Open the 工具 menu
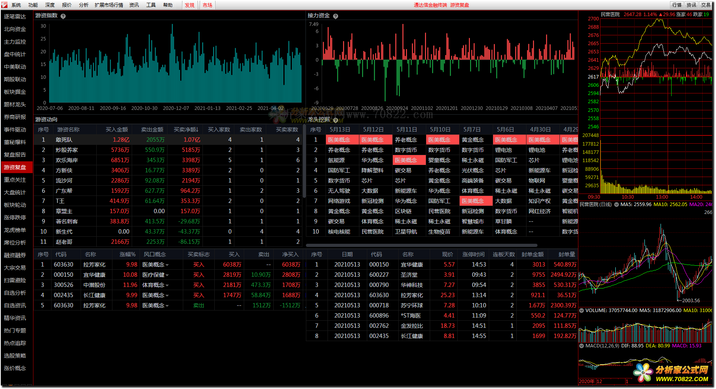The width and height of the screenshot is (716, 389). click(151, 5)
